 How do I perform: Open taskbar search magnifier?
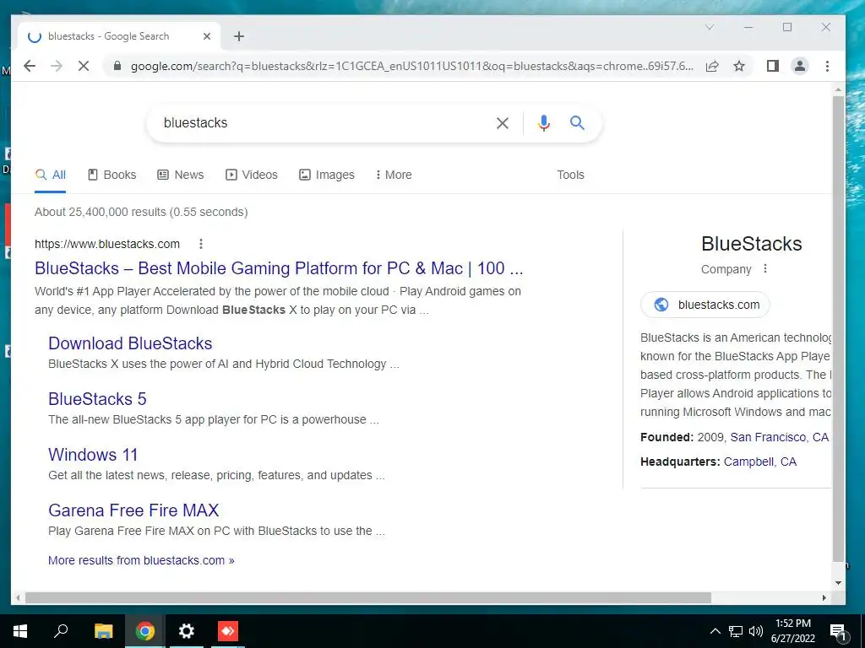pyautogui.click(x=61, y=631)
